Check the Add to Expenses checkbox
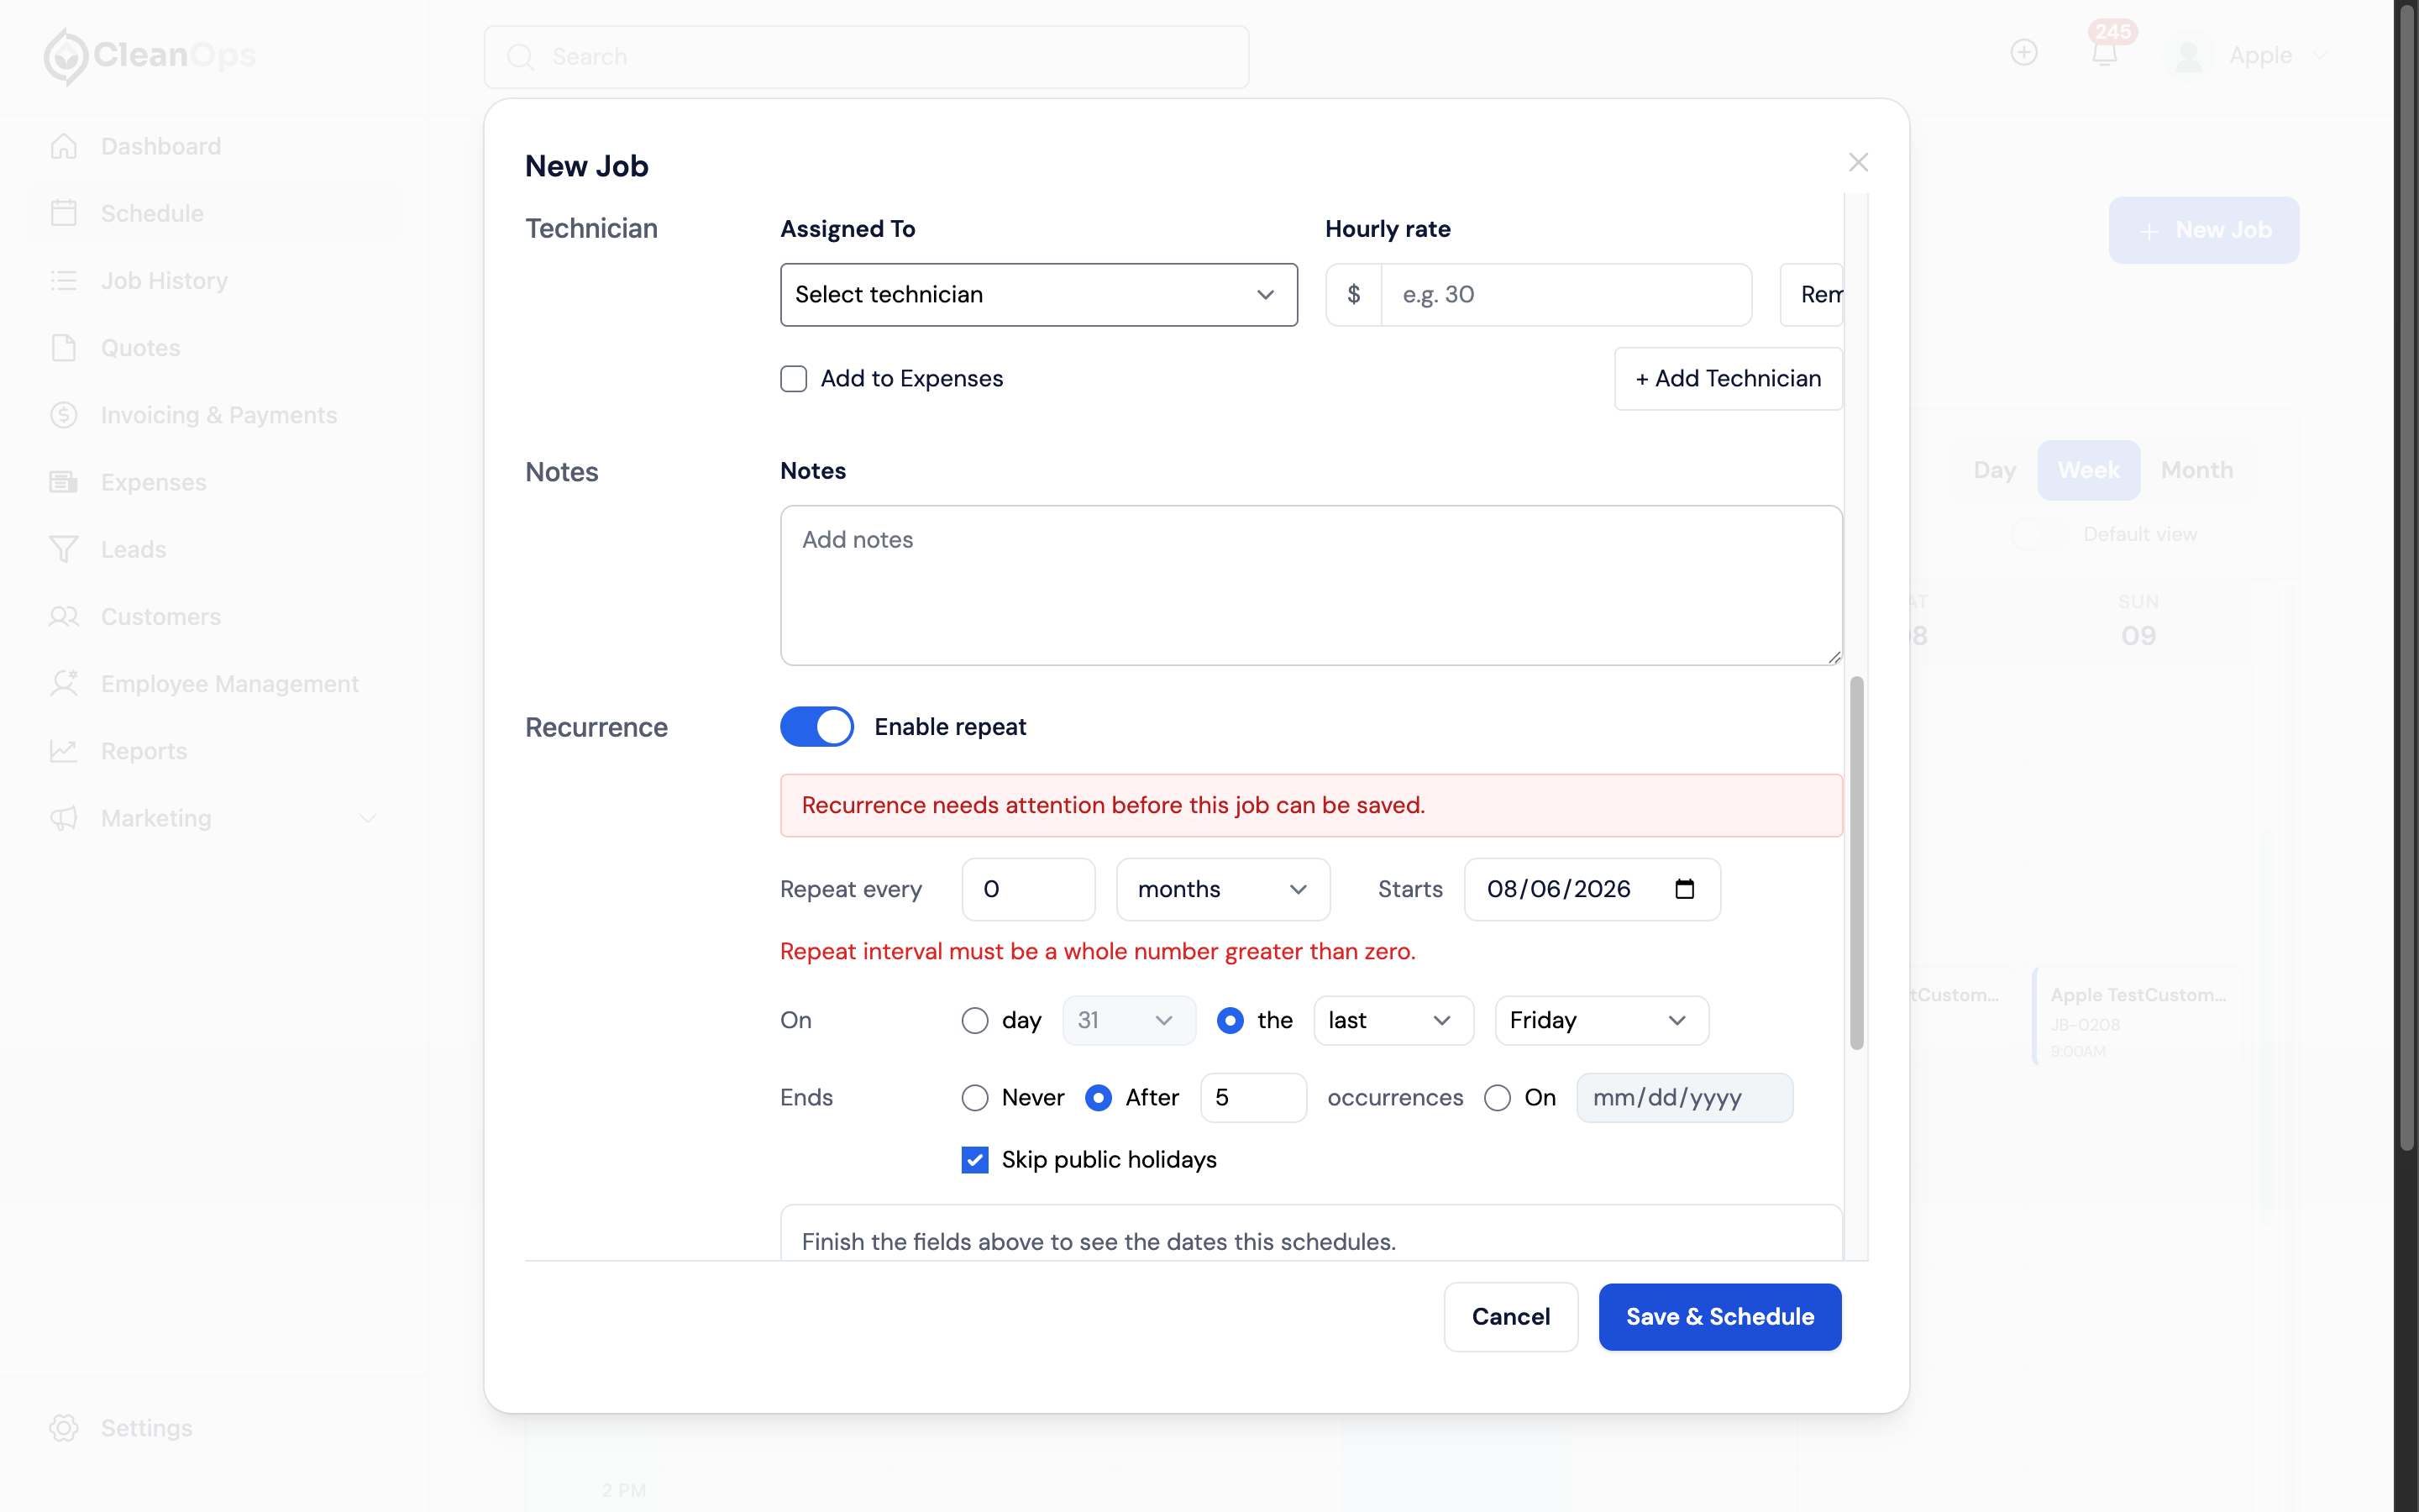The width and height of the screenshot is (2419, 1512). click(794, 379)
